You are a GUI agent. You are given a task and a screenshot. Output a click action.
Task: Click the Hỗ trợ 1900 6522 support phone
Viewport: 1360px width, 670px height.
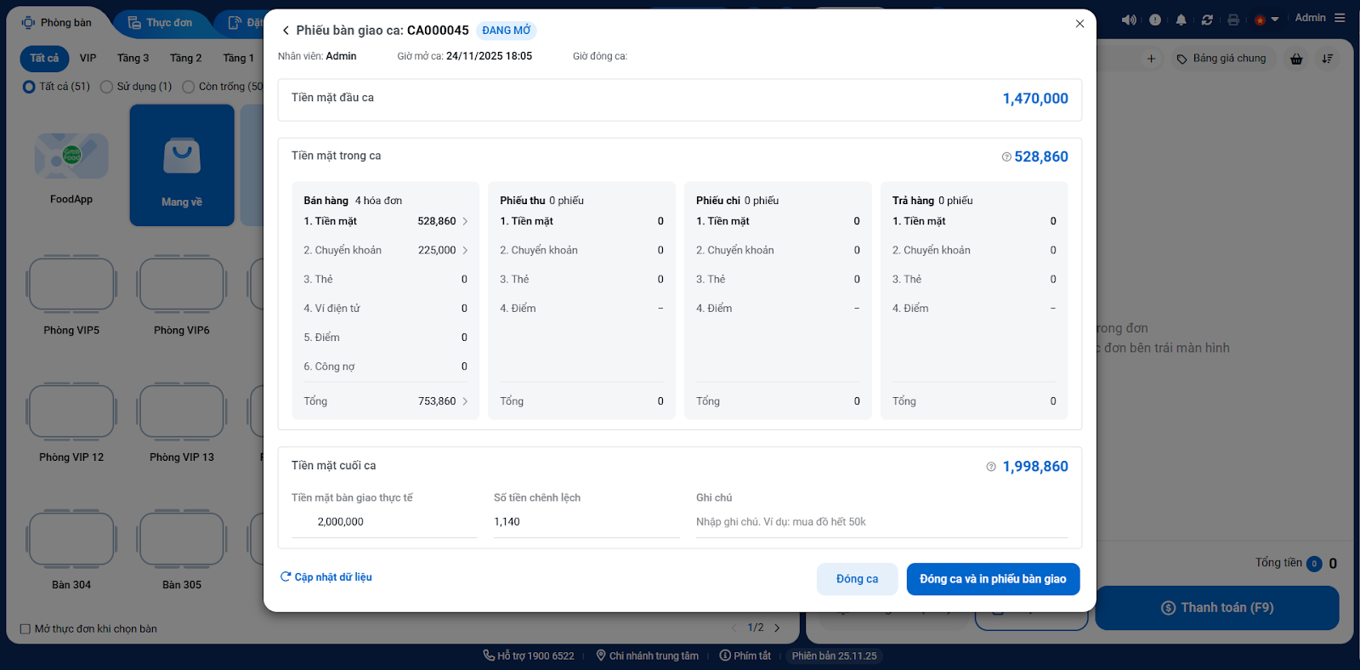529,656
